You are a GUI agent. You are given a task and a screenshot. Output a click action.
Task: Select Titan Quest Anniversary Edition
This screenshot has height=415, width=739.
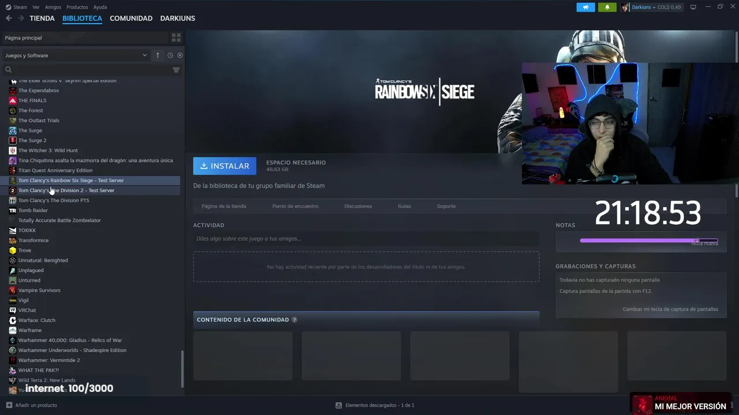point(55,171)
